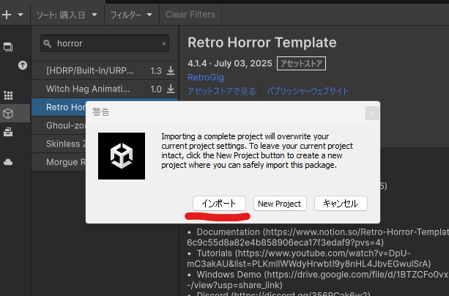449x296 pixels.
Task: Download the [HDRP/Built-in/URP... package
Action: [171, 70]
